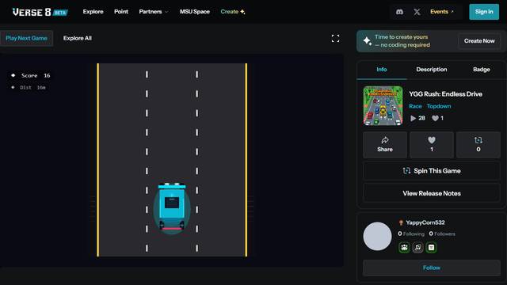The image size is (507, 285).
Task: Click the 0 Followers count
Action: 442,234
